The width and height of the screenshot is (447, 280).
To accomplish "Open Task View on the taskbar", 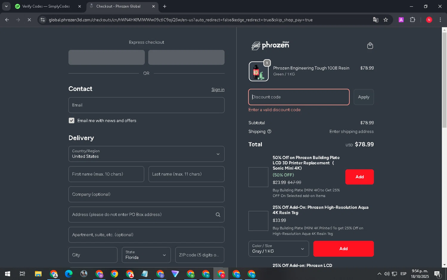I will click(x=22, y=274).
